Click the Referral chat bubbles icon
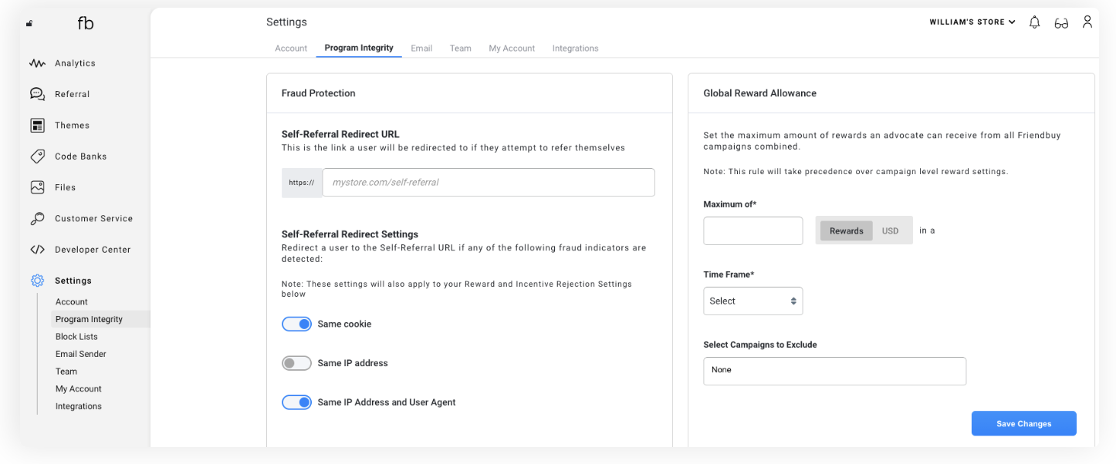 tap(37, 94)
